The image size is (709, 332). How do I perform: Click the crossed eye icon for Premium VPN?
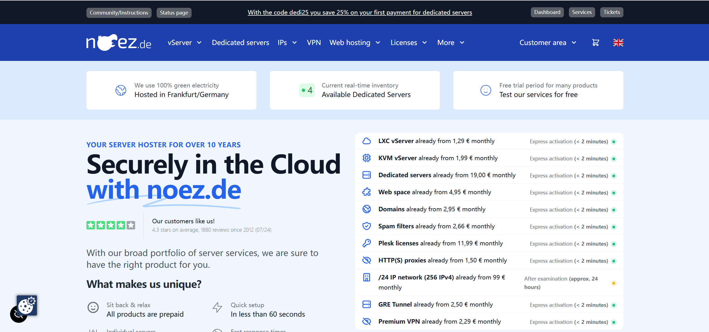tap(367, 322)
